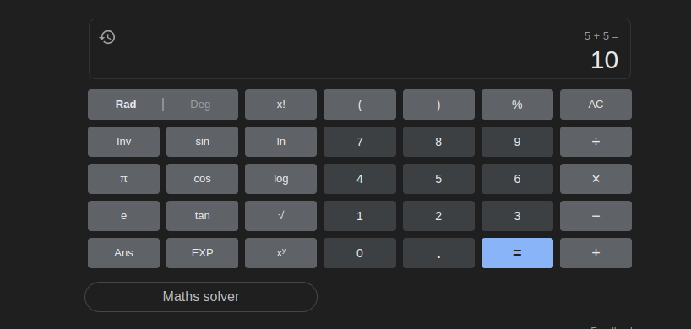Switch angle mode to Deg

point(200,105)
